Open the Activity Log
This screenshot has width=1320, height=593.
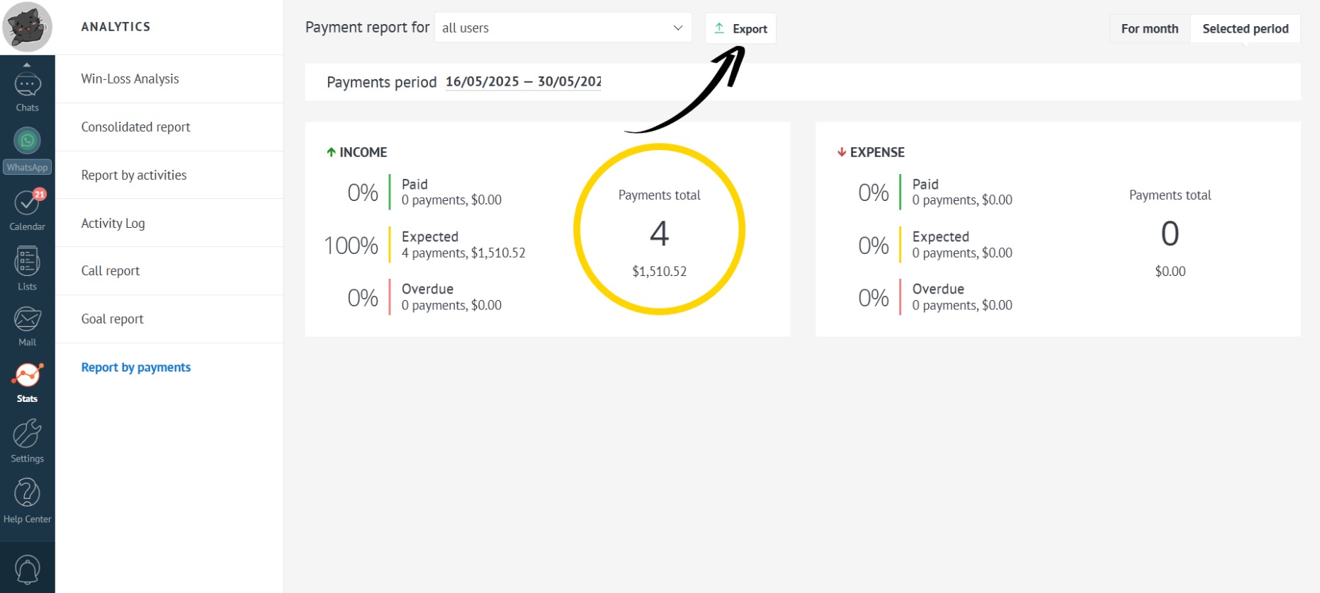point(113,224)
